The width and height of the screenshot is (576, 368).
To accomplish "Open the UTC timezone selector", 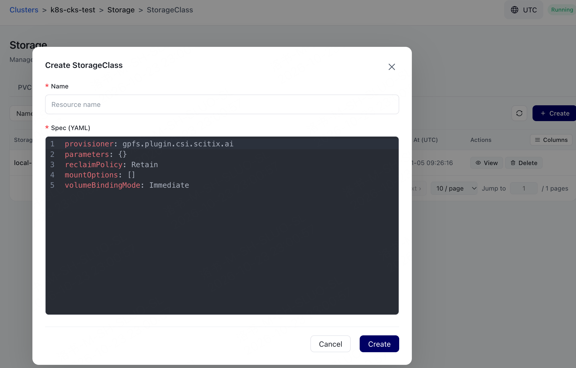I will pos(524,10).
